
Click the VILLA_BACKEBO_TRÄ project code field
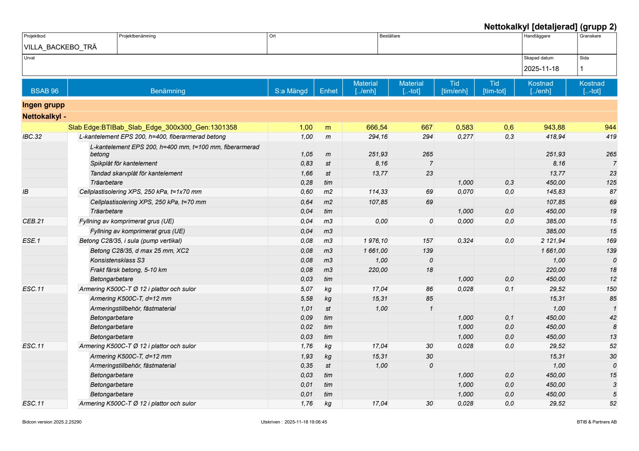[60, 47]
